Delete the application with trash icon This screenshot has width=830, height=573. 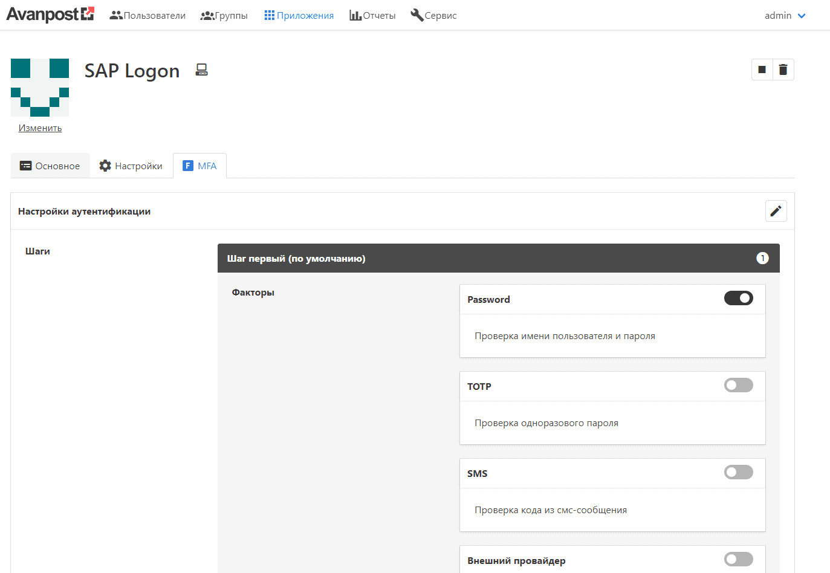click(x=783, y=70)
